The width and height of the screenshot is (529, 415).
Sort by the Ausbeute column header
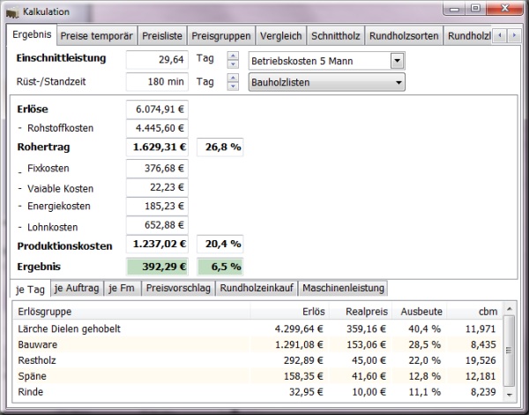pyautogui.click(x=420, y=311)
